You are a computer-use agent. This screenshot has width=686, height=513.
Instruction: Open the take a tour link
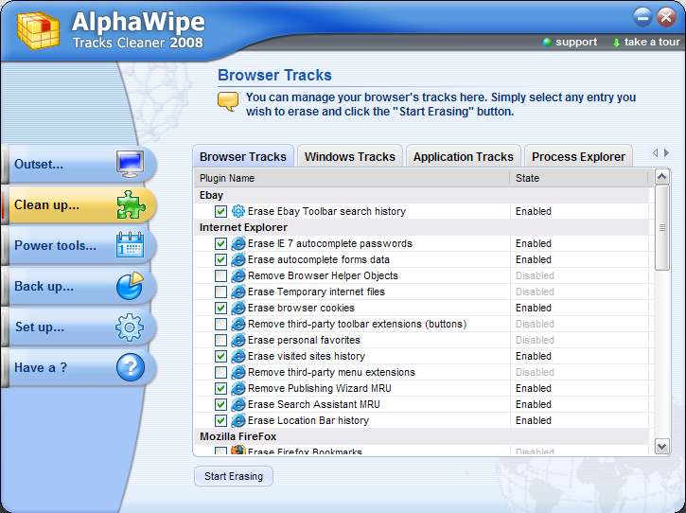652,42
